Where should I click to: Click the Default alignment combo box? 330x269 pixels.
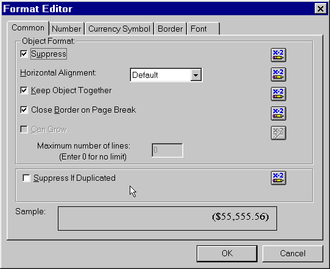pyautogui.click(x=166, y=75)
